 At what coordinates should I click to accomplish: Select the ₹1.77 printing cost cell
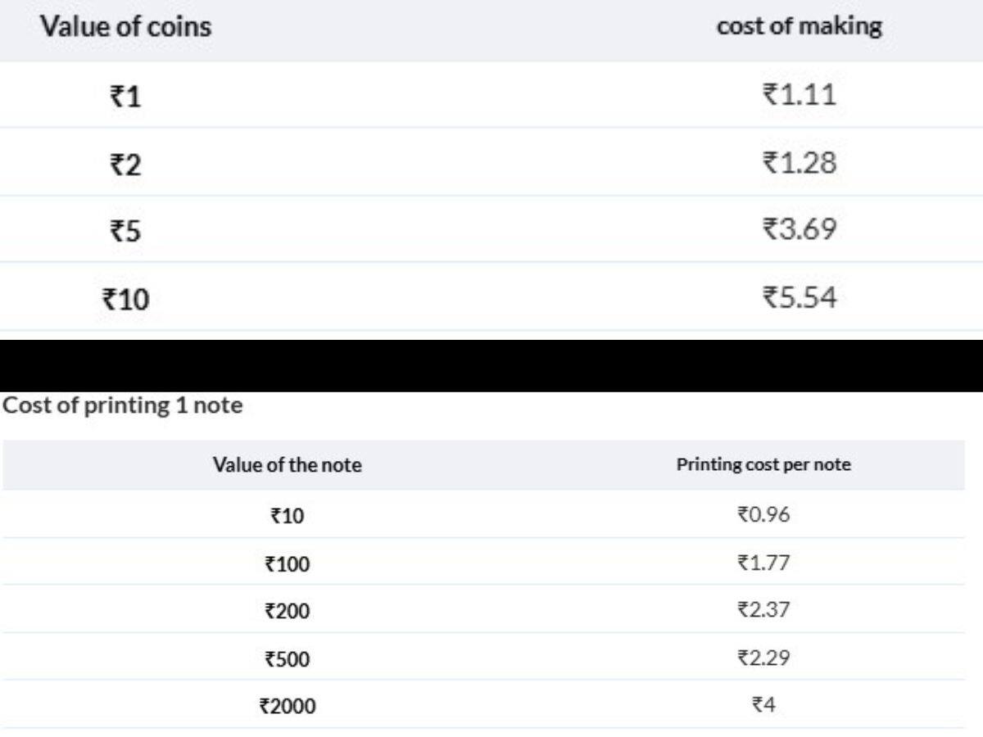[x=763, y=563]
